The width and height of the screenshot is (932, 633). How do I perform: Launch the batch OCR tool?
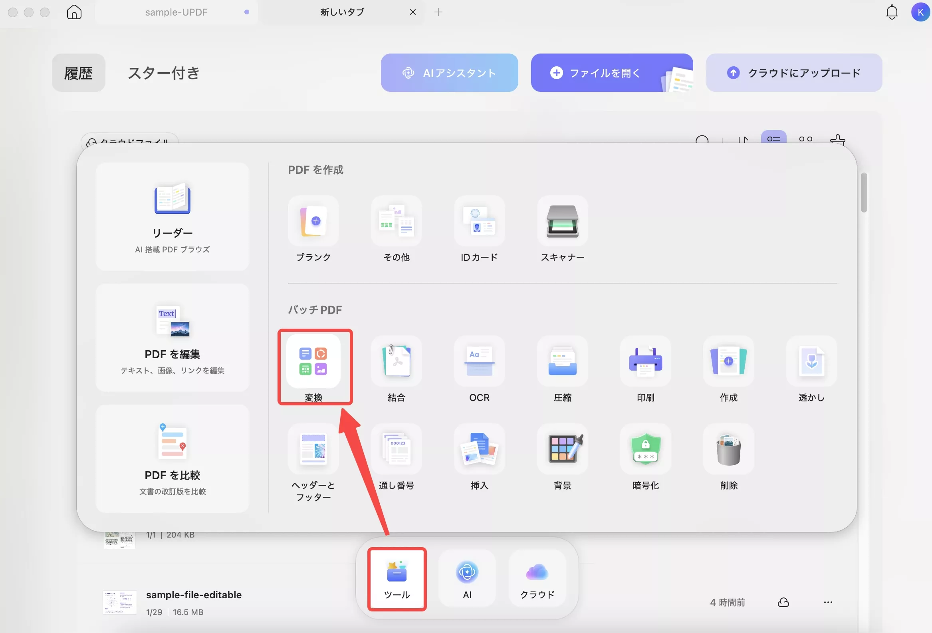tap(479, 361)
